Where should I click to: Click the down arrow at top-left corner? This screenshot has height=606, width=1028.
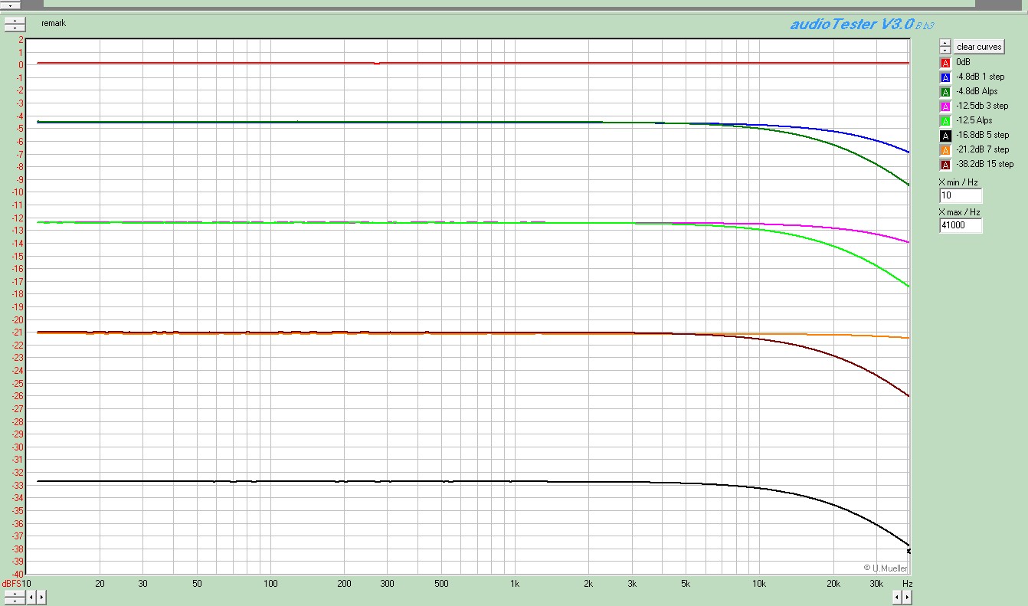(10, 5)
